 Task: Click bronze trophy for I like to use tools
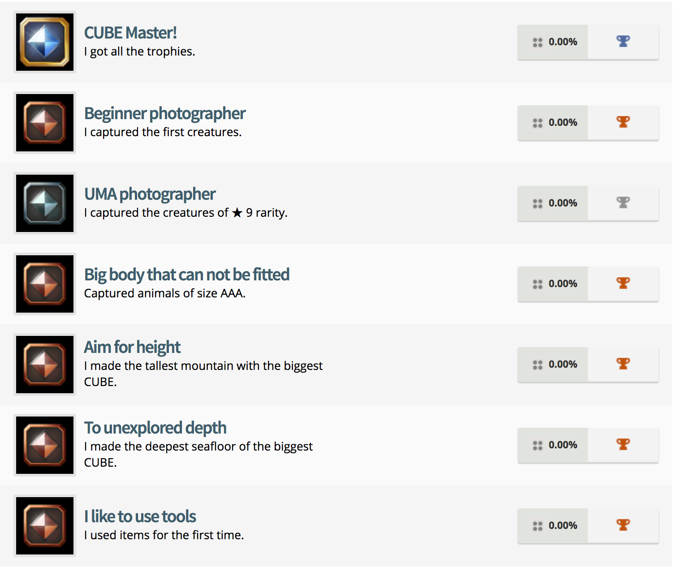point(623,525)
